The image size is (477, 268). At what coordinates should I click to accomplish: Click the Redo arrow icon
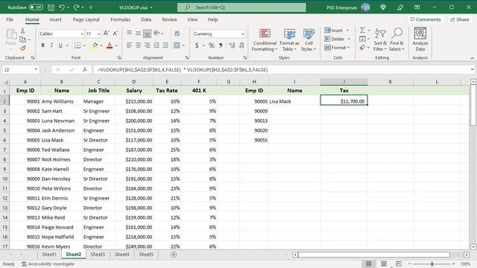76,7
